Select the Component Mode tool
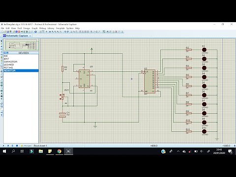Screen dimensions: 236x177 coord(1,44)
